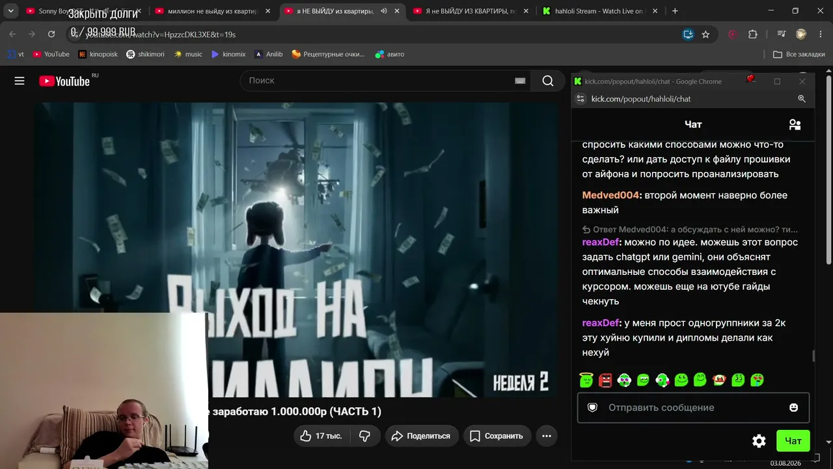Open the chat users list icon in Kick chat
The image size is (833, 469).
tap(795, 124)
